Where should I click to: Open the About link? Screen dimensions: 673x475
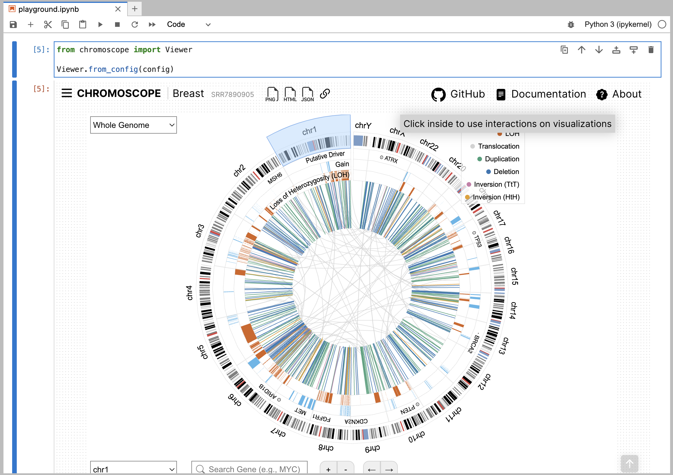pyautogui.click(x=619, y=94)
